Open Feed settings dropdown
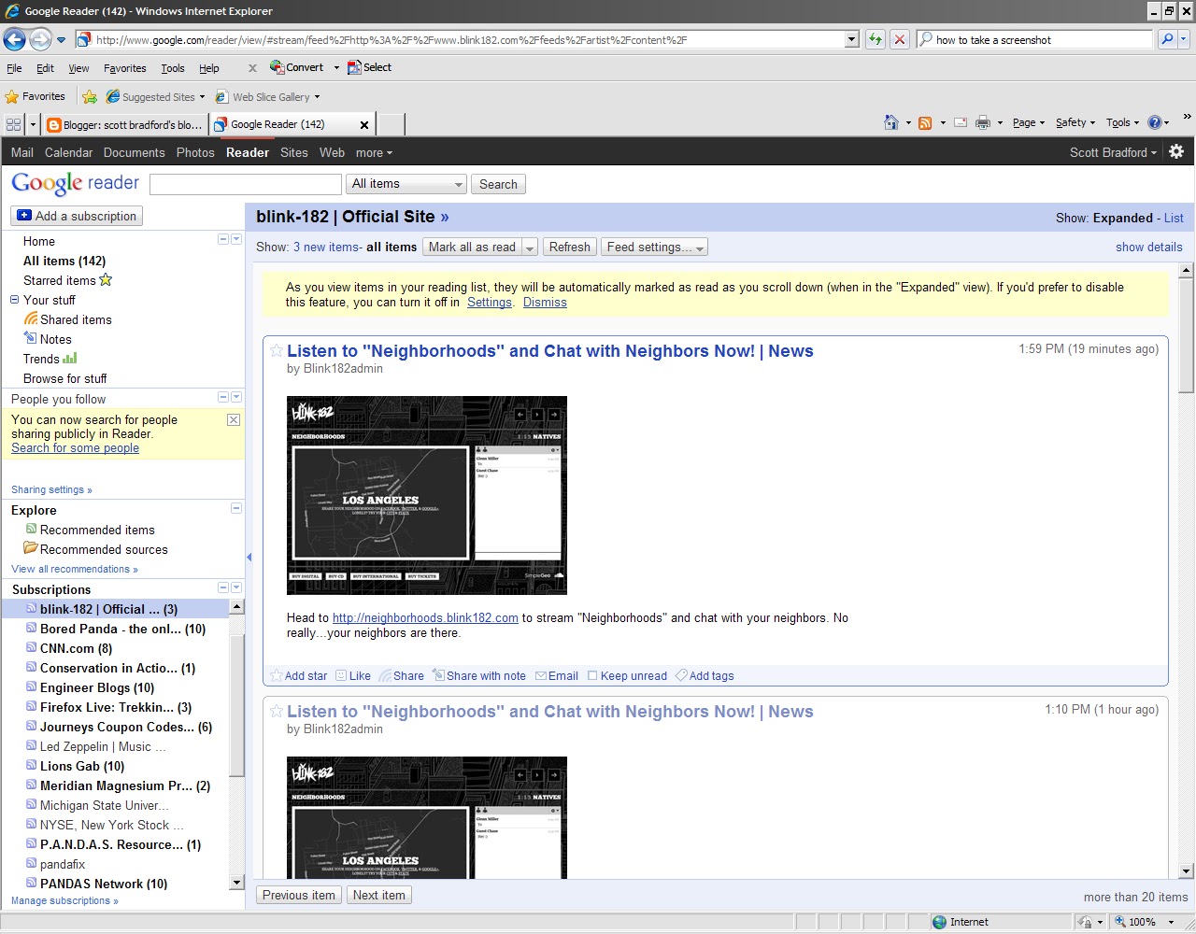Viewport: 1196px width, 934px height. [x=654, y=248]
